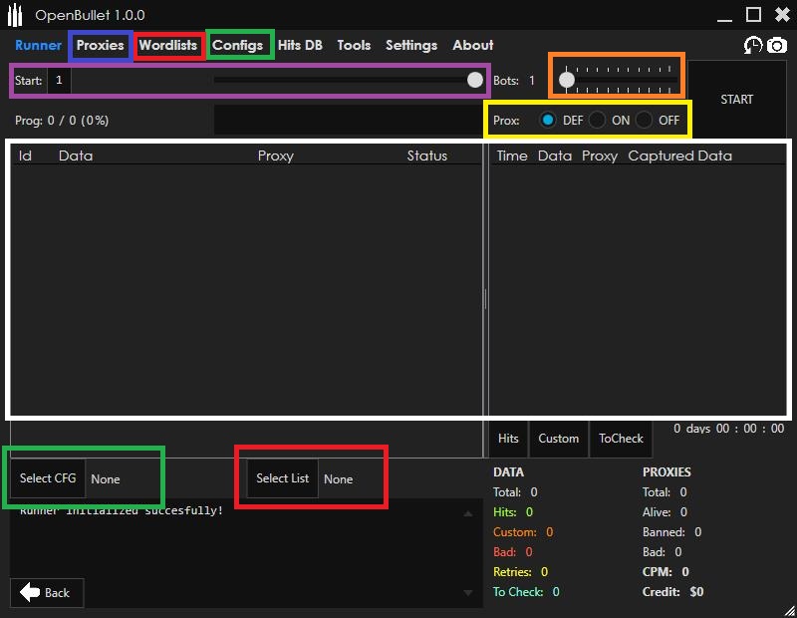Image resolution: width=797 pixels, height=618 pixels.
Task: Click the green Hits: 0 statistic
Action: (513, 511)
